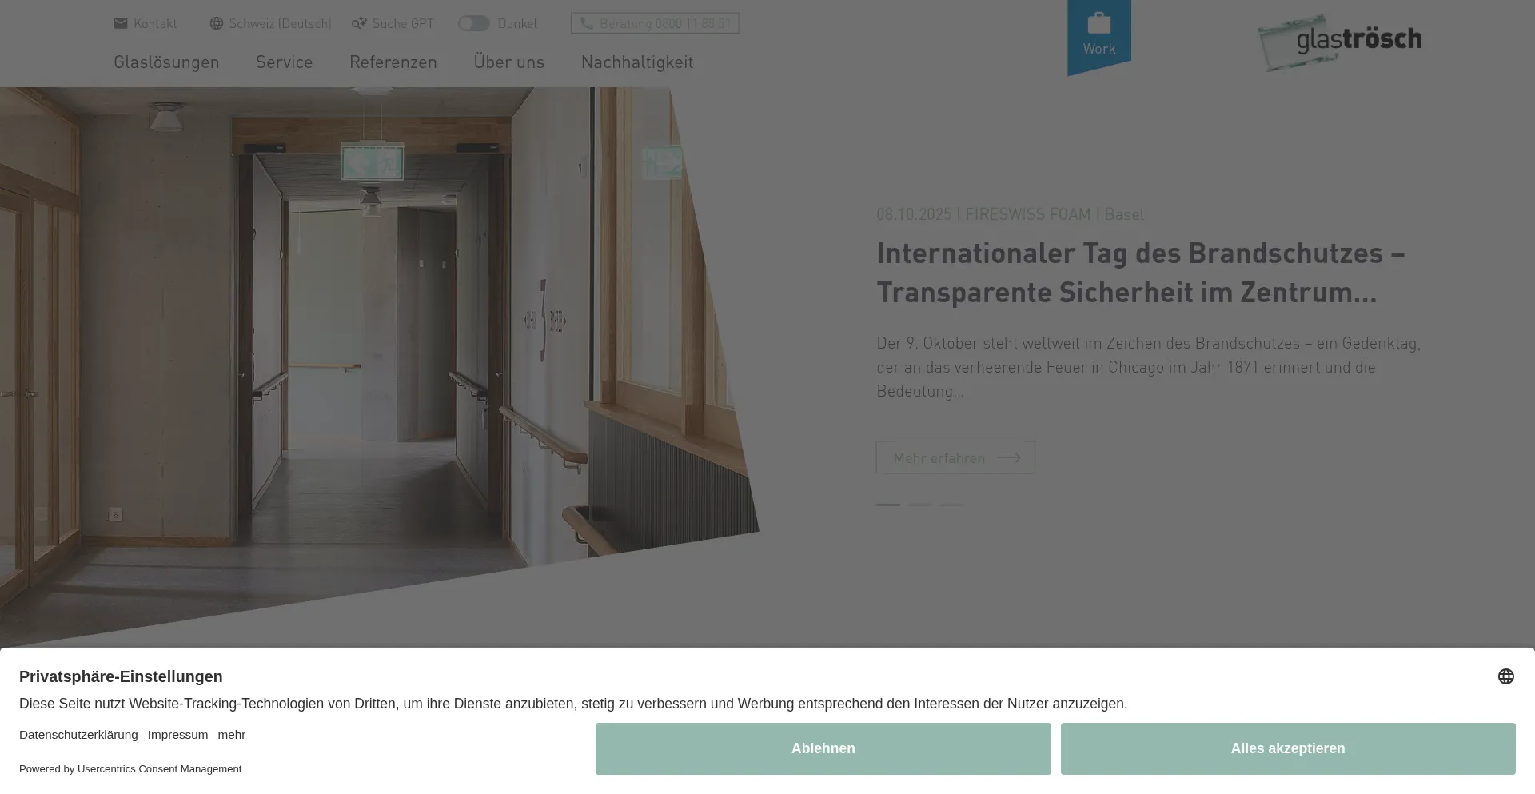
Task: Open the Work briefcase icon
Action: (1098, 23)
